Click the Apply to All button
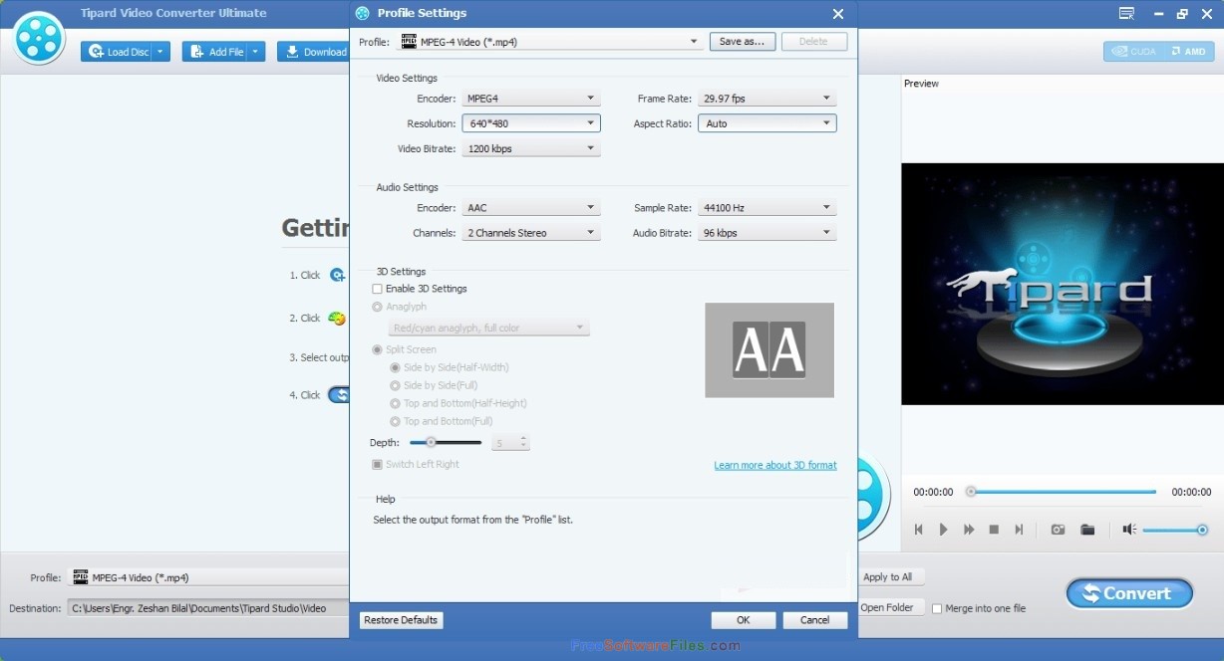Image resolution: width=1224 pixels, height=661 pixels. [x=887, y=577]
